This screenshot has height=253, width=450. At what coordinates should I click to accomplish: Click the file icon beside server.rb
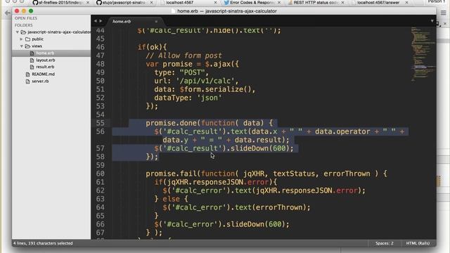click(27, 82)
